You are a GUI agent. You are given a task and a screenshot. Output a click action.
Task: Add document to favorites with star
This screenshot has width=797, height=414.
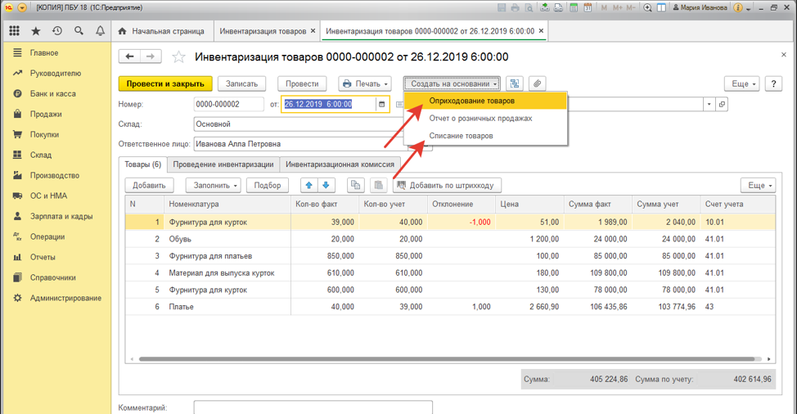pyautogui.click(x=178, y=57)
